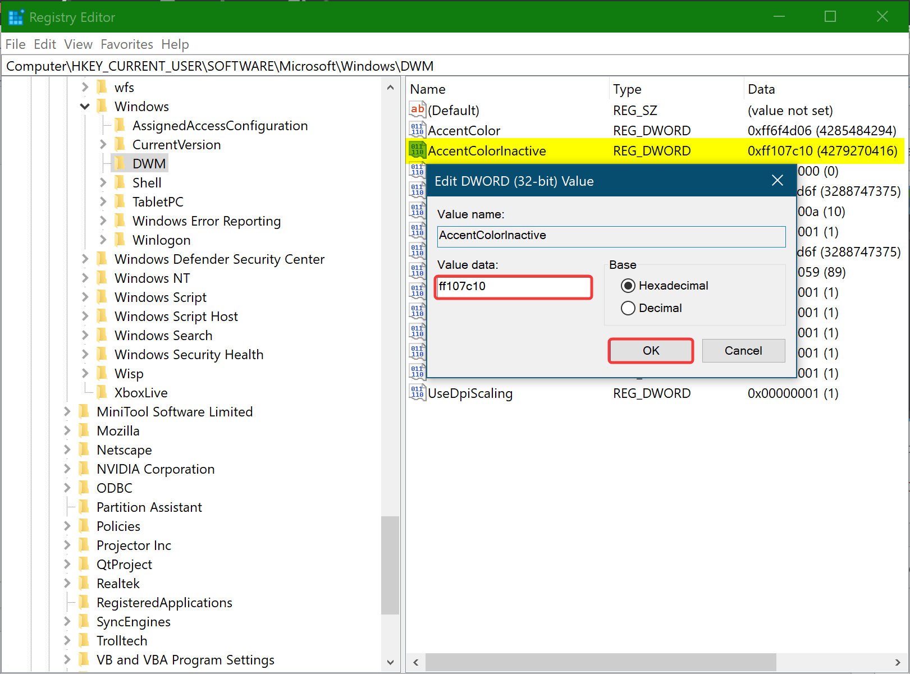
Task: Expand the Windows Script Host key
Action: tap(85, 316)
